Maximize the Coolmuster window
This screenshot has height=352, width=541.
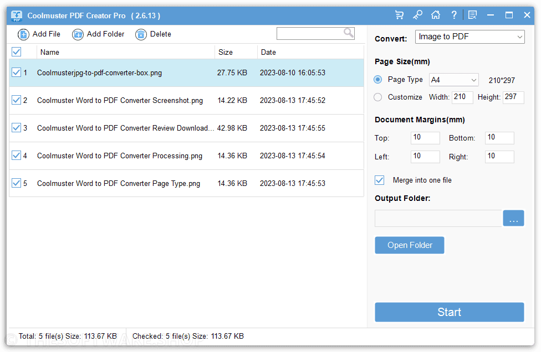pos(509,15)
